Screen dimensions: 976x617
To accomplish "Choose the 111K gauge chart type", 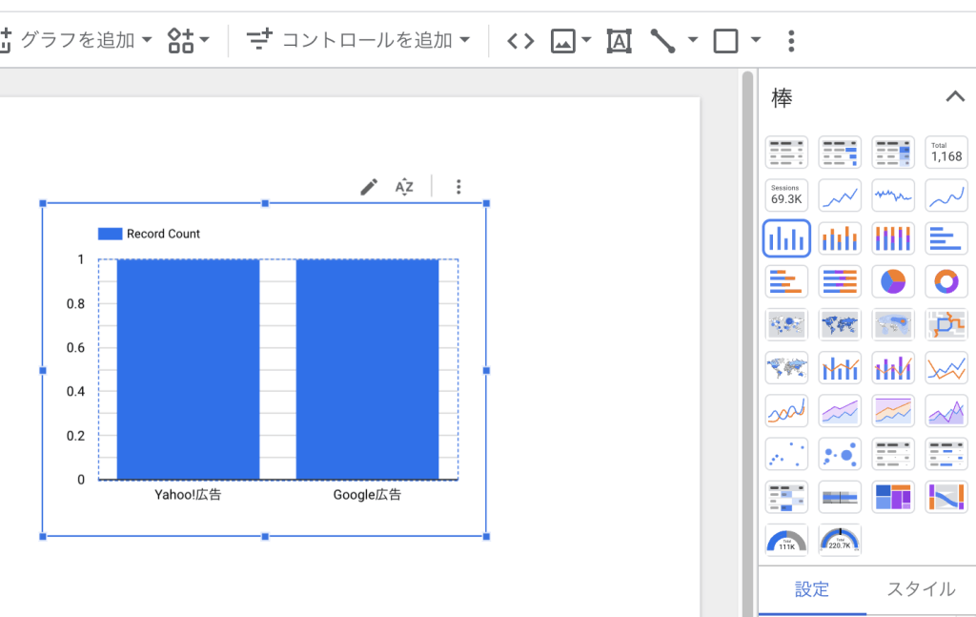I will point(786,540).
